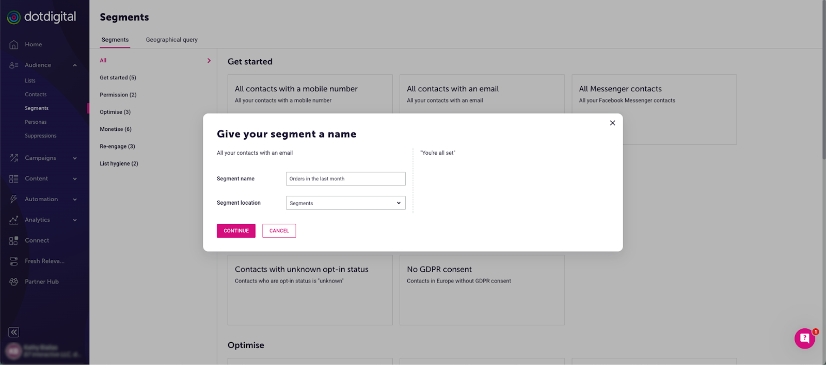Open the Partner Hub icon
This screenshot has width=826, height=365.
14,282
